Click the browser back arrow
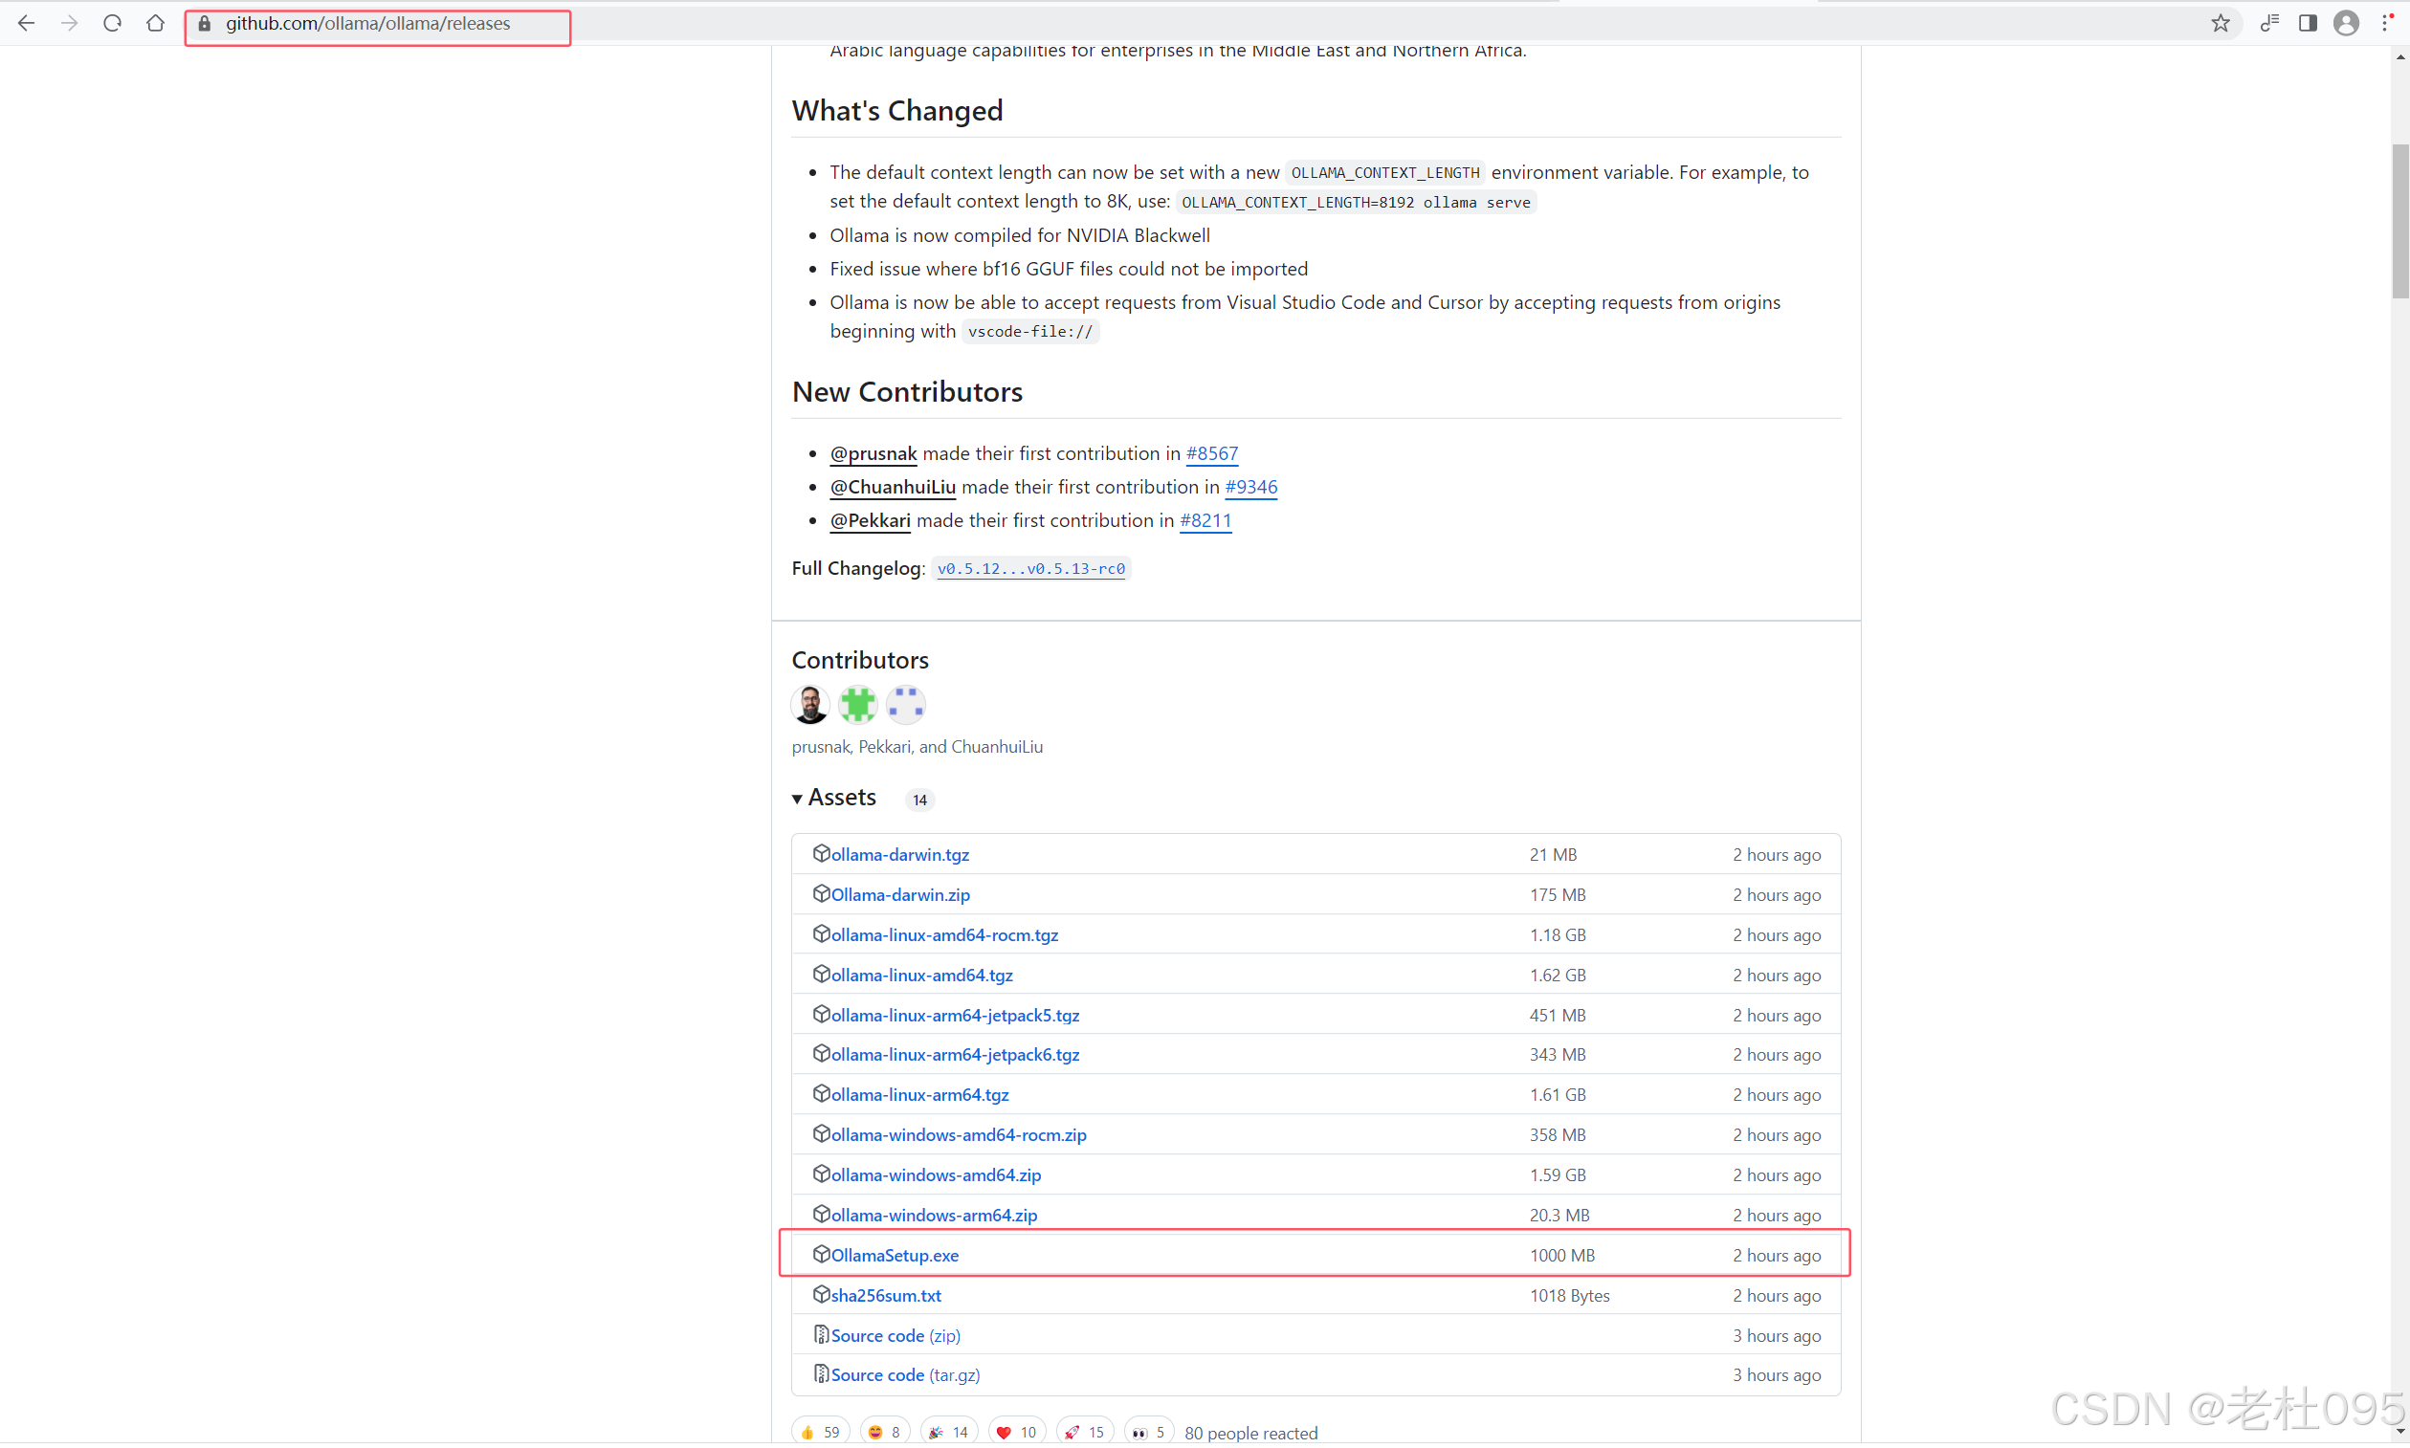The height and width of the screenshot is (1448, 2410). point(27,22)
